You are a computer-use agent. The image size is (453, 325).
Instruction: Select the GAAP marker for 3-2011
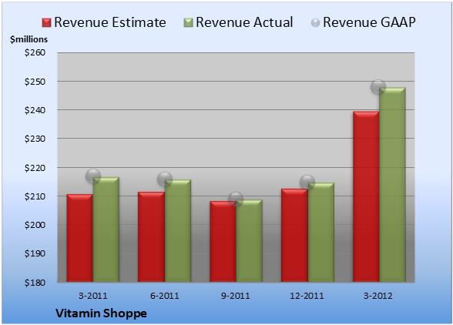93,176
